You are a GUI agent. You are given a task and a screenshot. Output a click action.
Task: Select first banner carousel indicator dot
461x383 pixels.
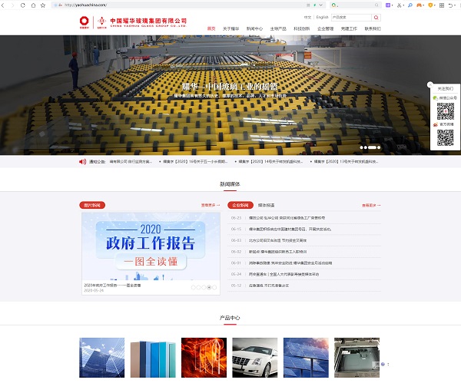coord(362,147)
